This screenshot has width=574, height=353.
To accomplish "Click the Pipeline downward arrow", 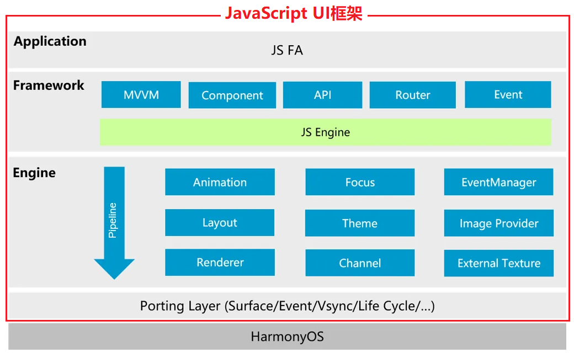I will 114,223.
